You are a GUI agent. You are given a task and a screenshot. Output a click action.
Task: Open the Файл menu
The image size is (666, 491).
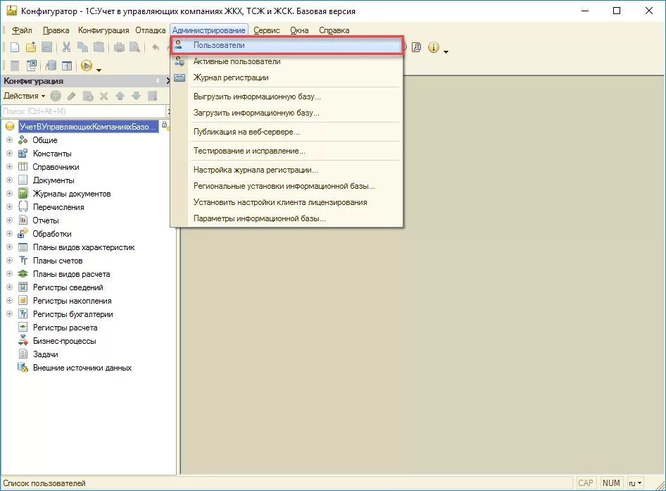[22, 30]
